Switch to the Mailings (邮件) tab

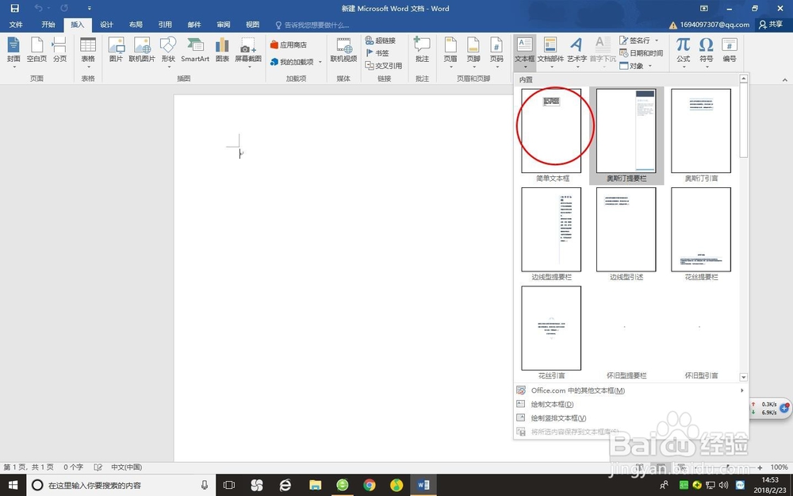coord(194,25)
